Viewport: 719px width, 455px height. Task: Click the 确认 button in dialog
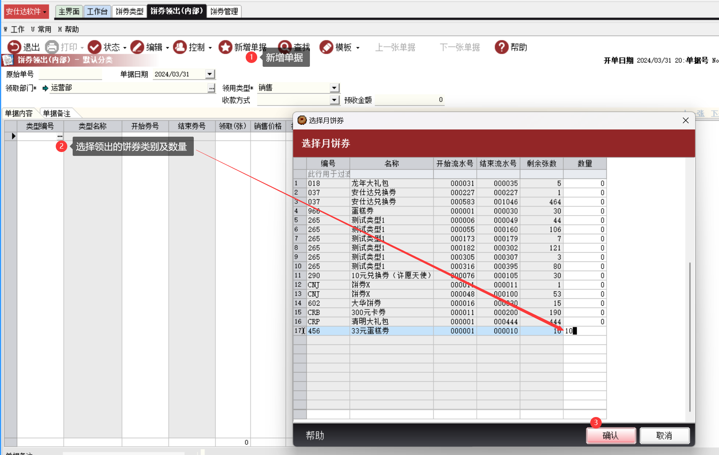point(611,435)
